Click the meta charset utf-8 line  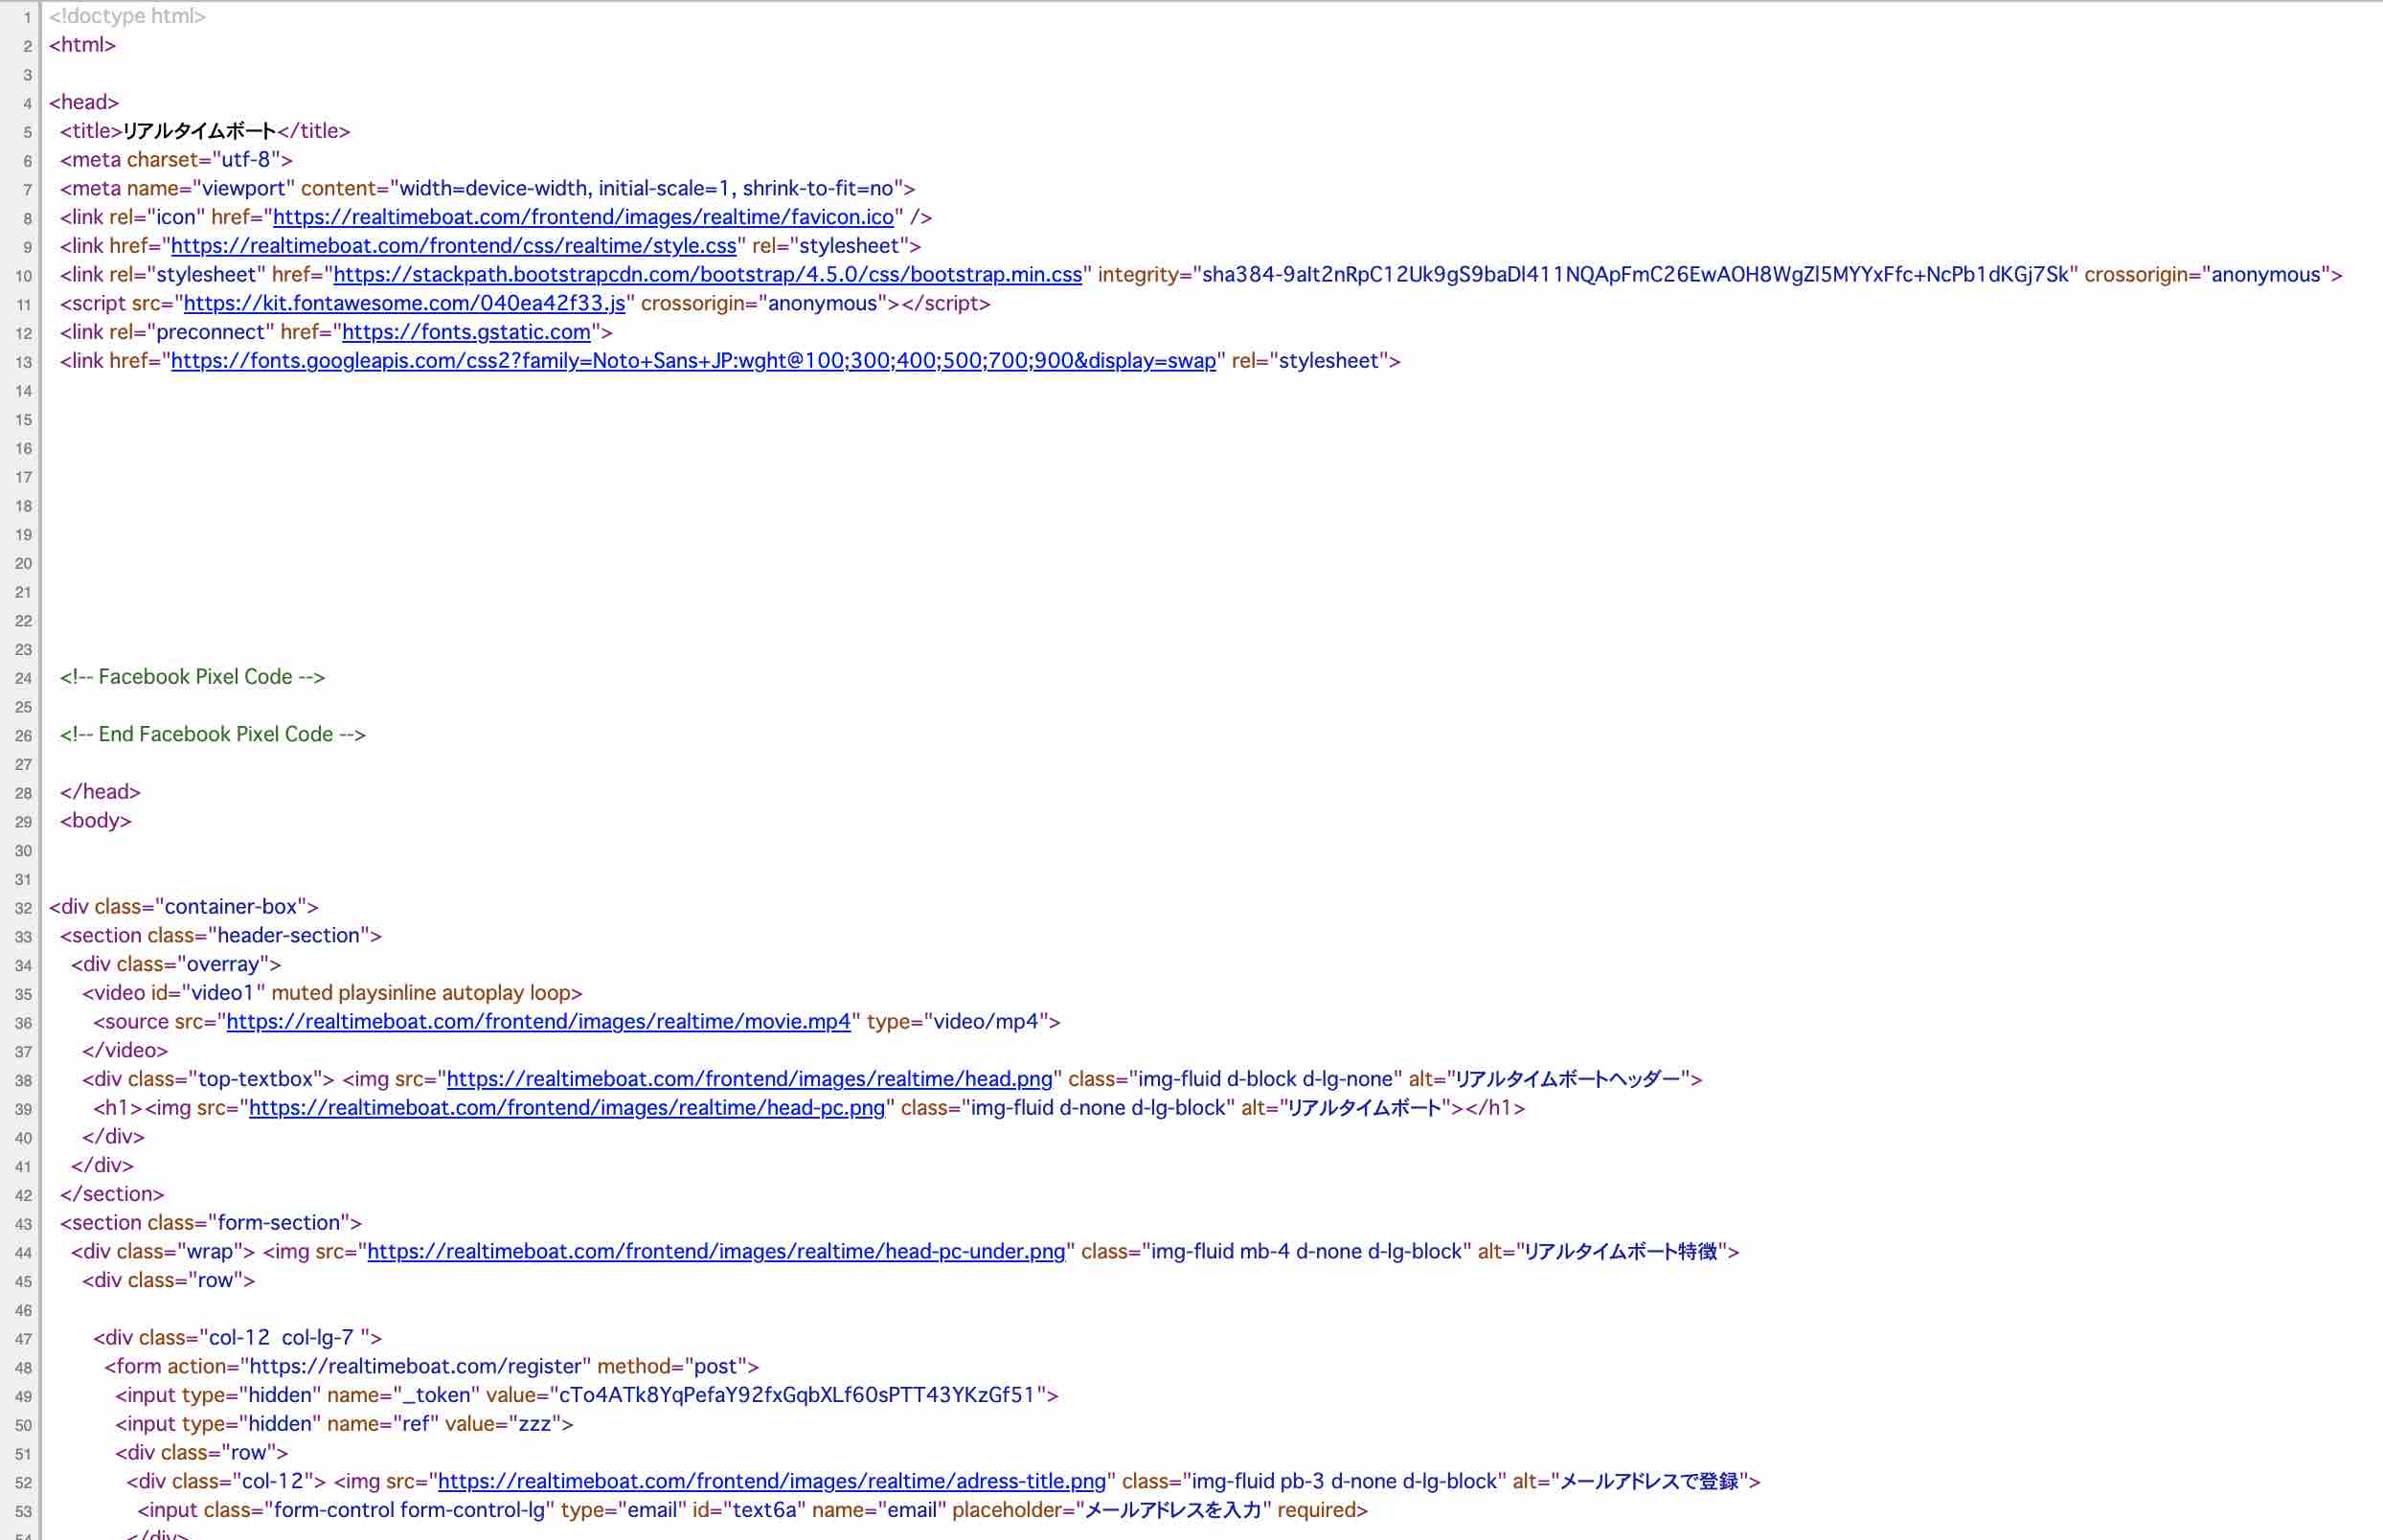pyautogui.click(x=176, y=160)
